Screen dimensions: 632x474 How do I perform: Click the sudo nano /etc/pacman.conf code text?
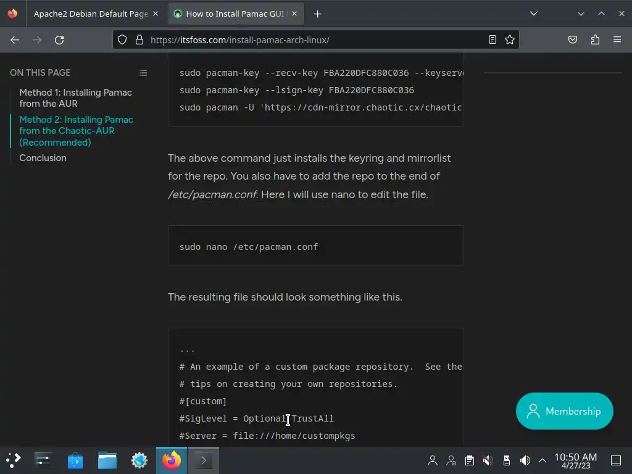pos(249,247)
